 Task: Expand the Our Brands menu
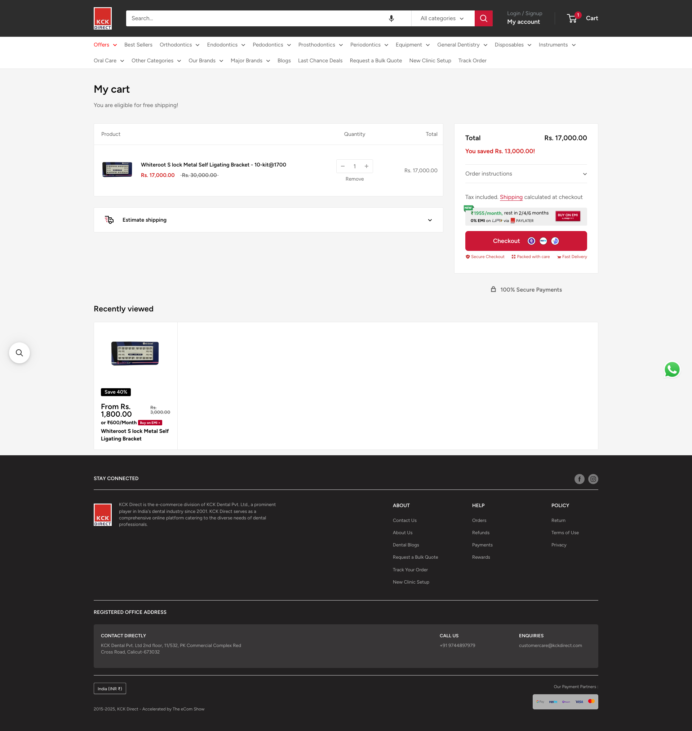(206, 61)
